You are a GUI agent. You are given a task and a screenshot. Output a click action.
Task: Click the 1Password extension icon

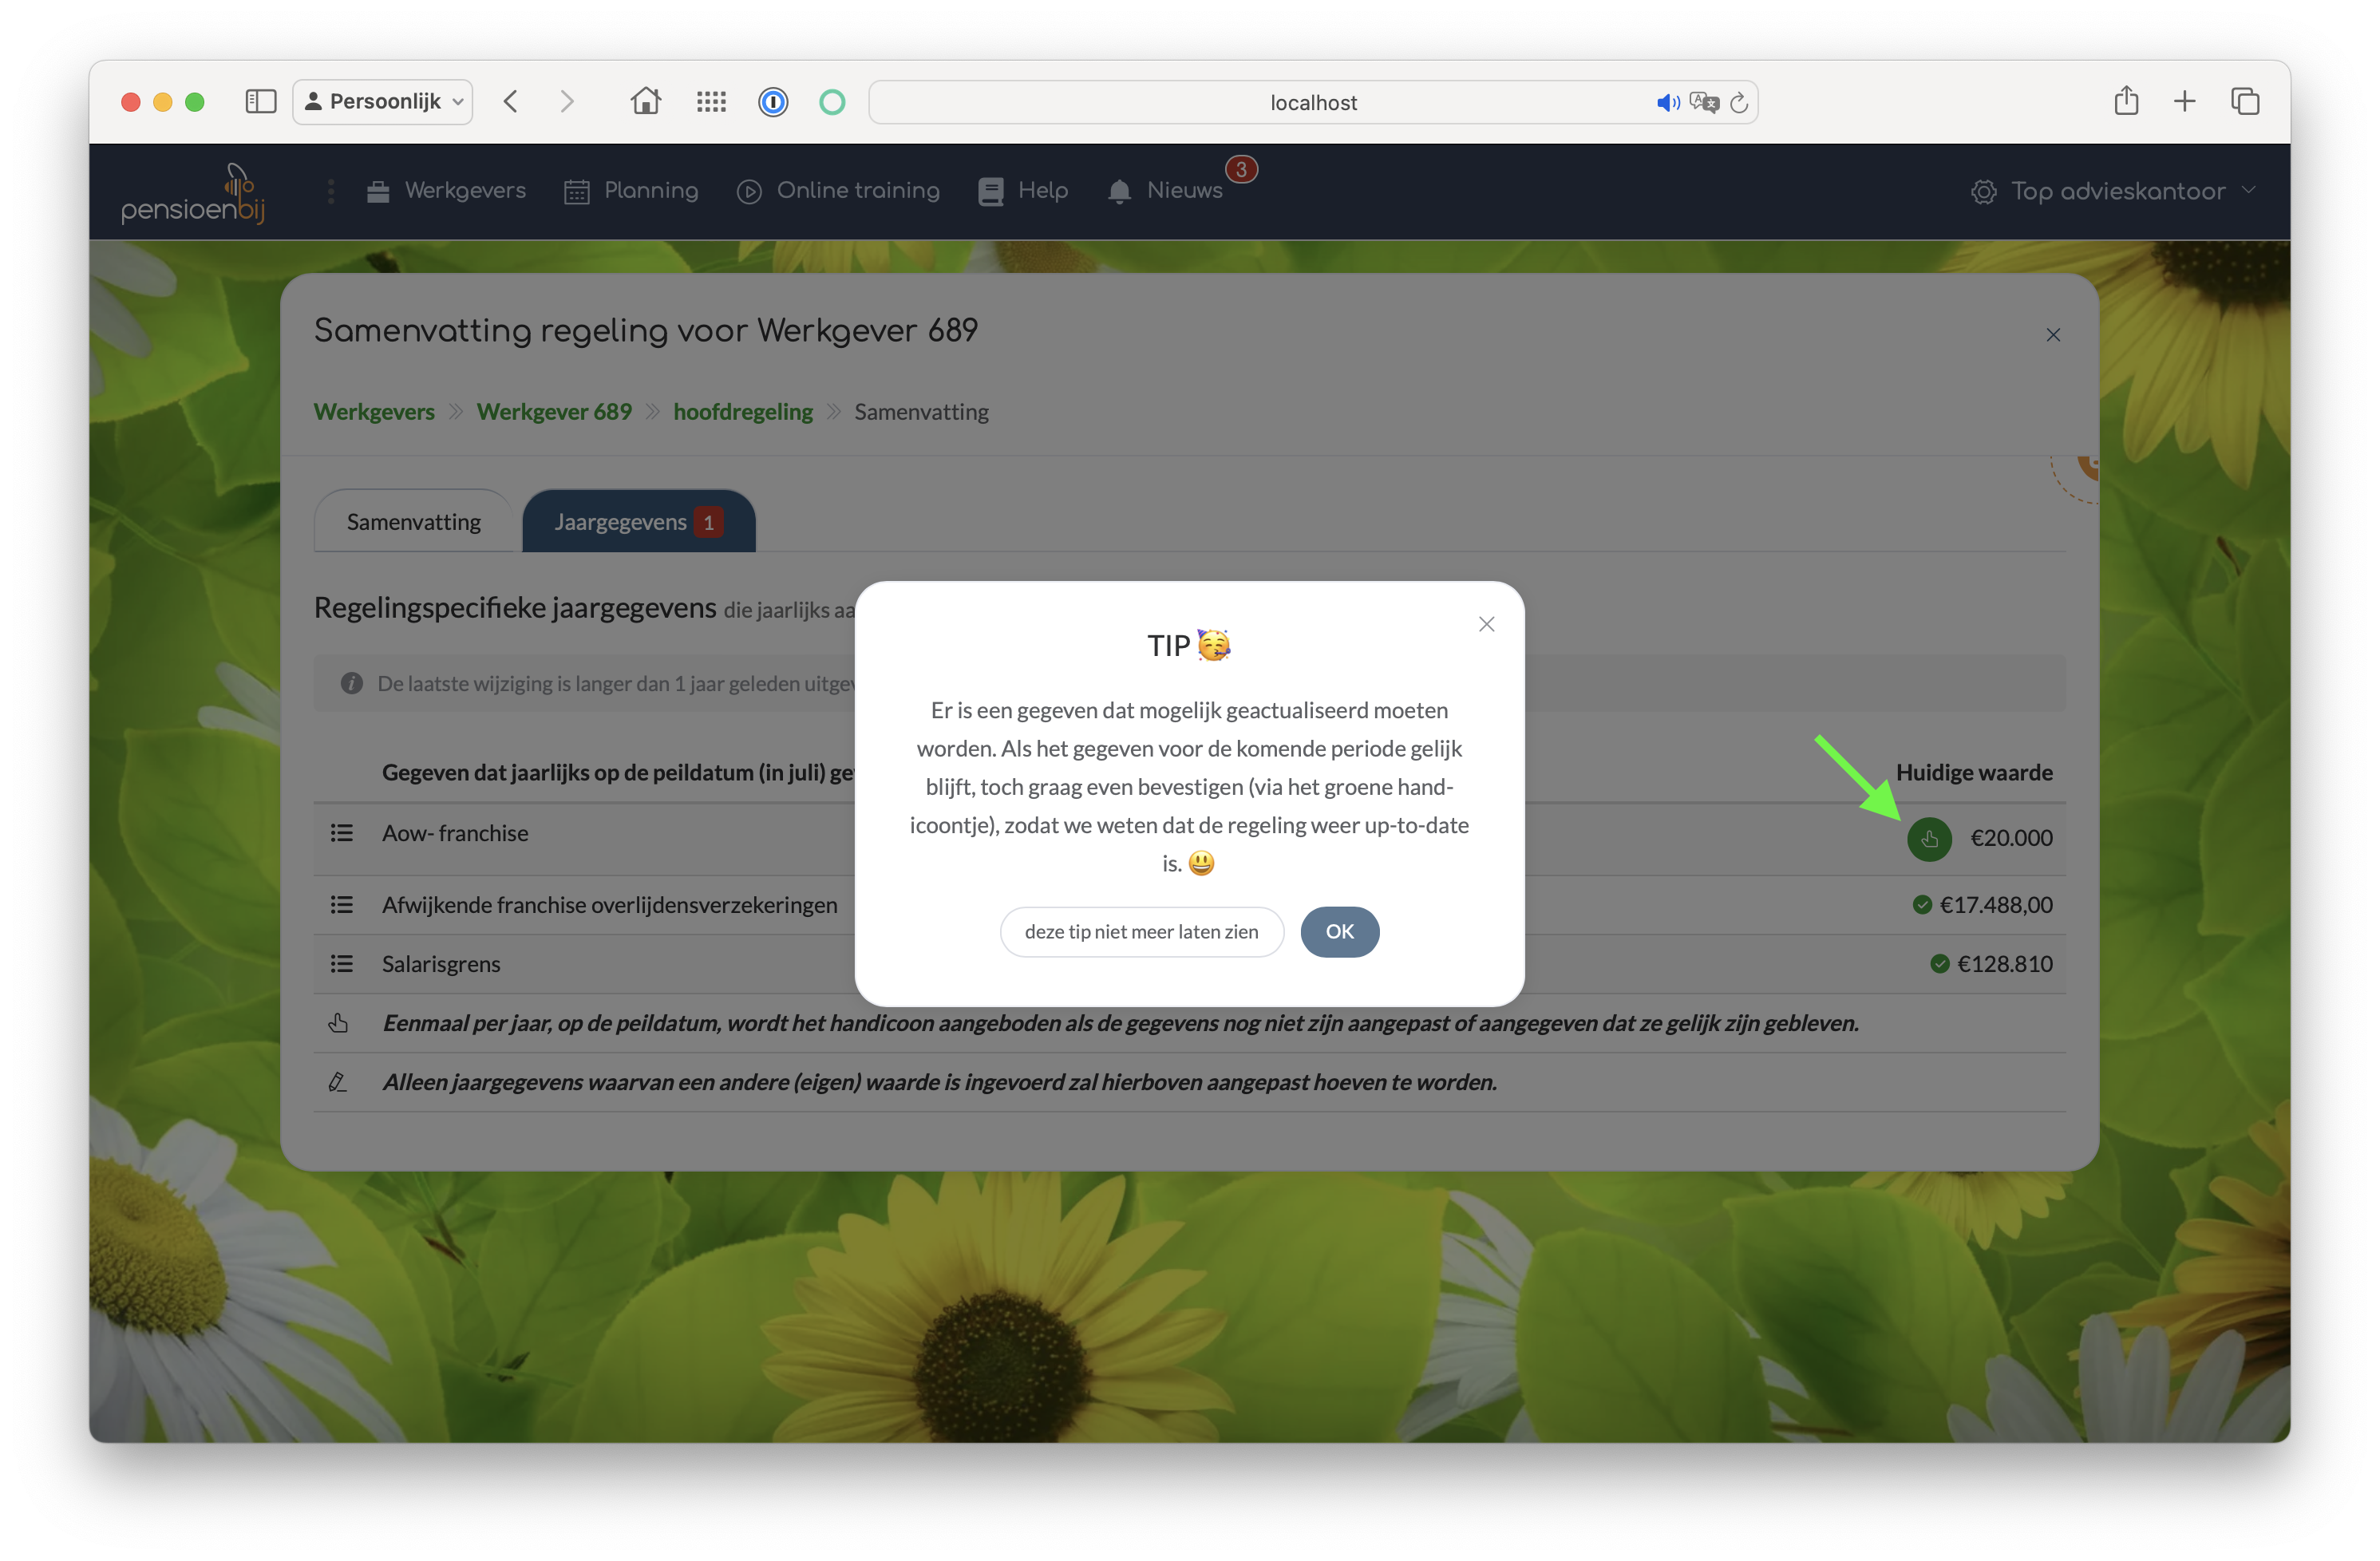pyautogui.click(x=772, y=102)
